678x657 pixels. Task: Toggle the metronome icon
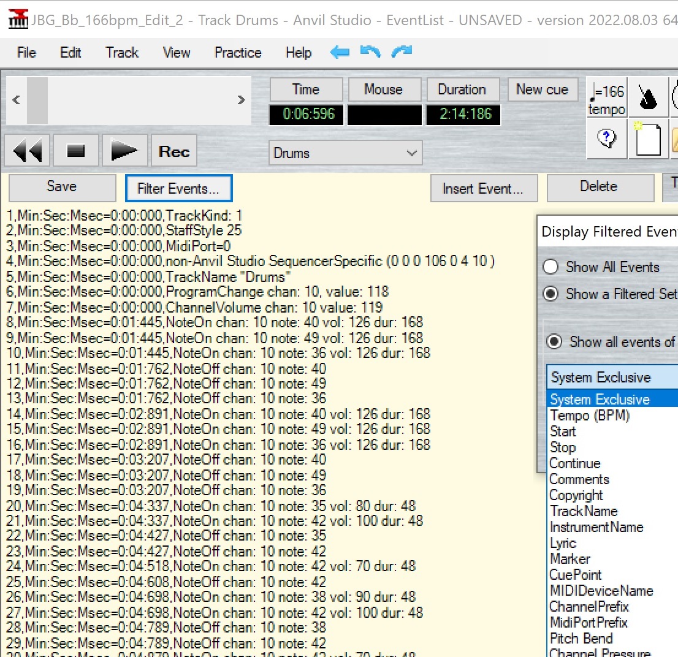pos(648,98)
